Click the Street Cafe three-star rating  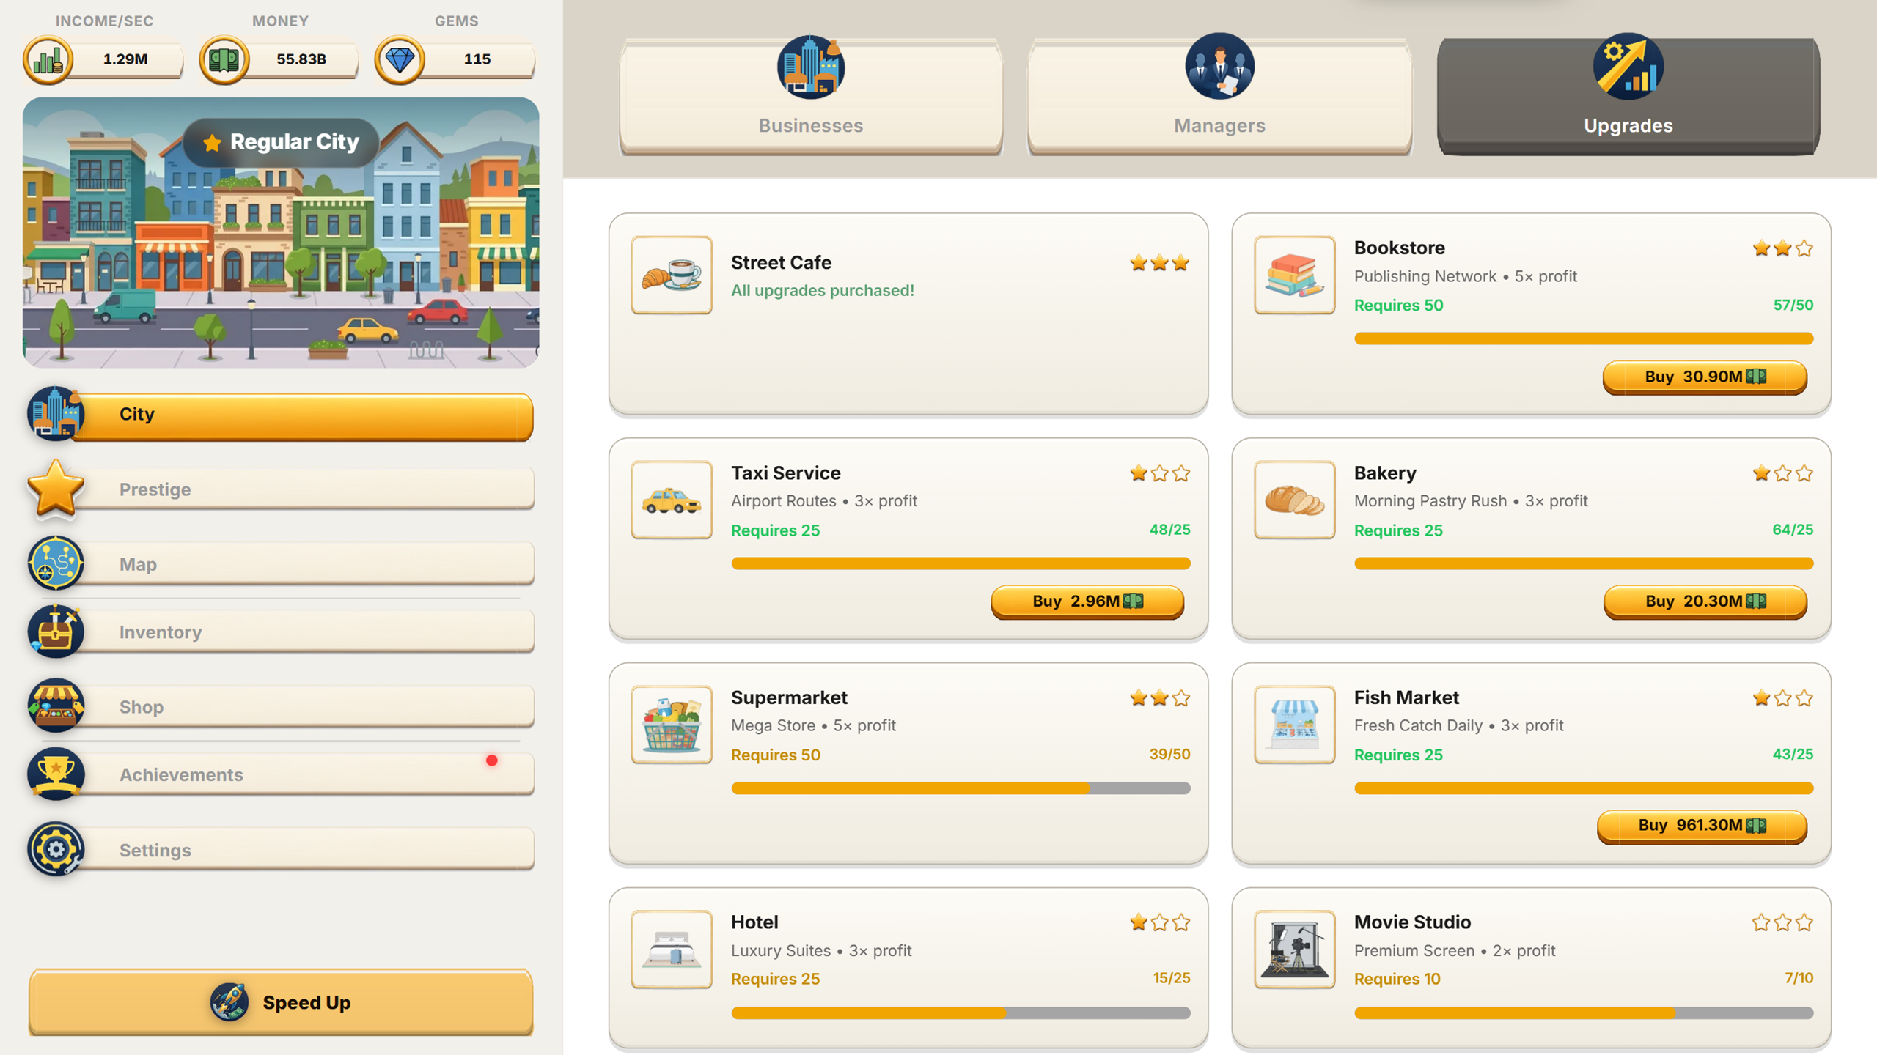pyautogui.click(x=1159, y=263)
